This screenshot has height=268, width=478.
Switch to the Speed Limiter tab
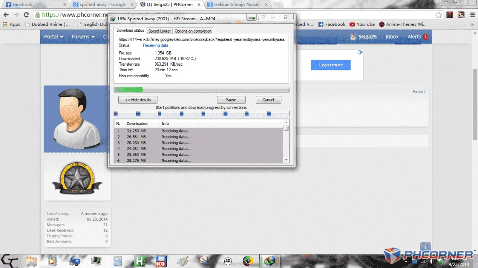tap(159, 31)
